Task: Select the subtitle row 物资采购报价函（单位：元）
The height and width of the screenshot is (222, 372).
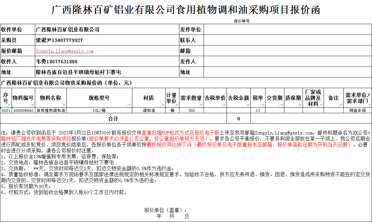Action: point(186,82)
